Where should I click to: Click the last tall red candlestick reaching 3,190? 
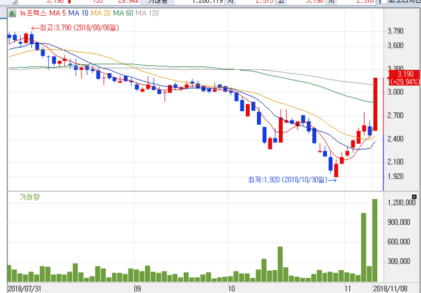375,104
